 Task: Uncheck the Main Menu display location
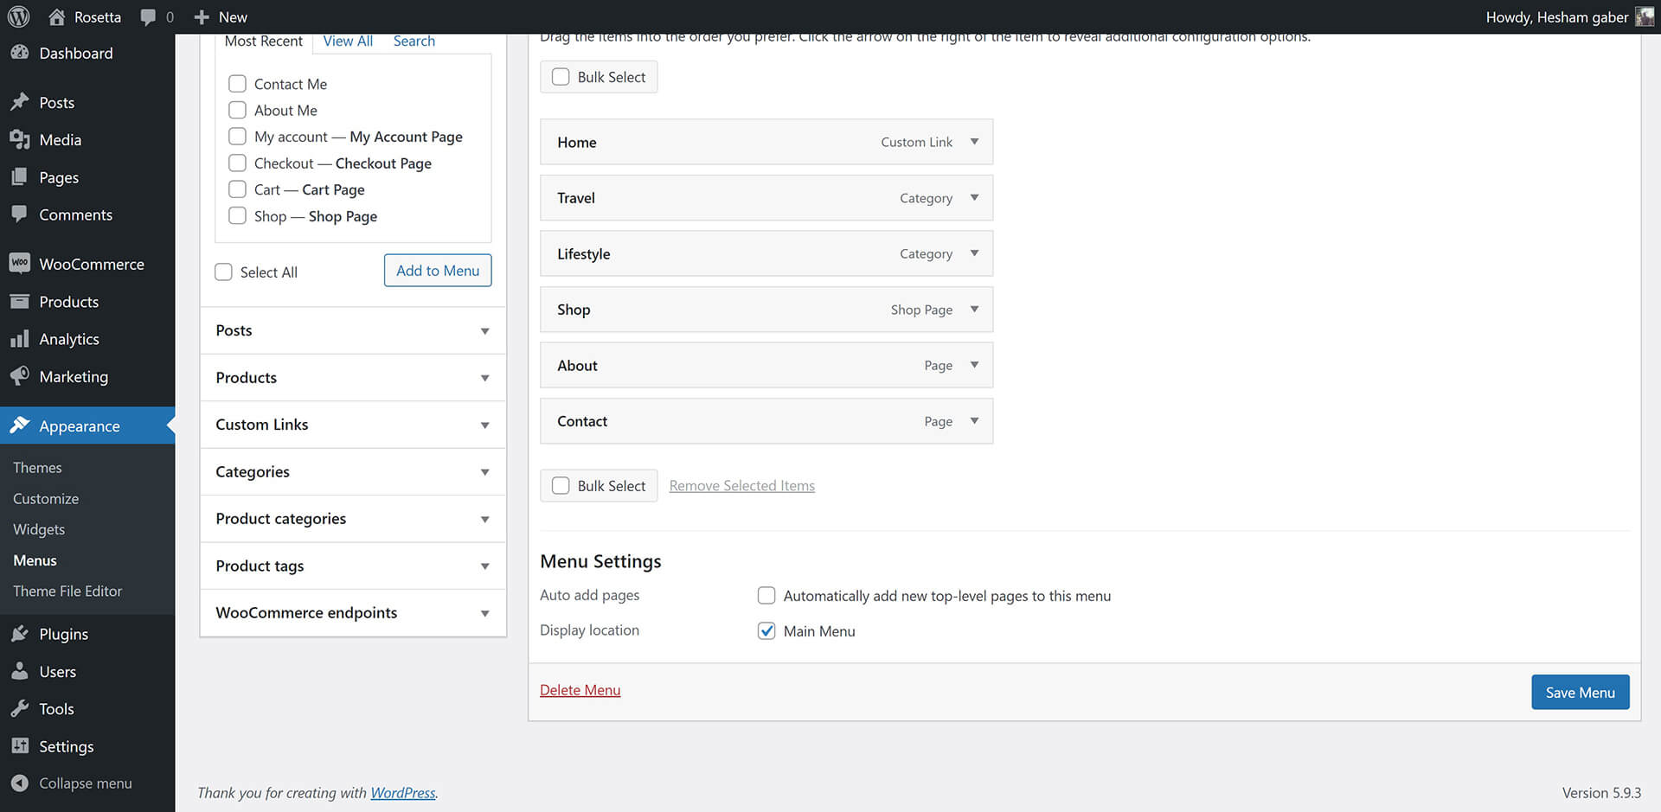766,631
